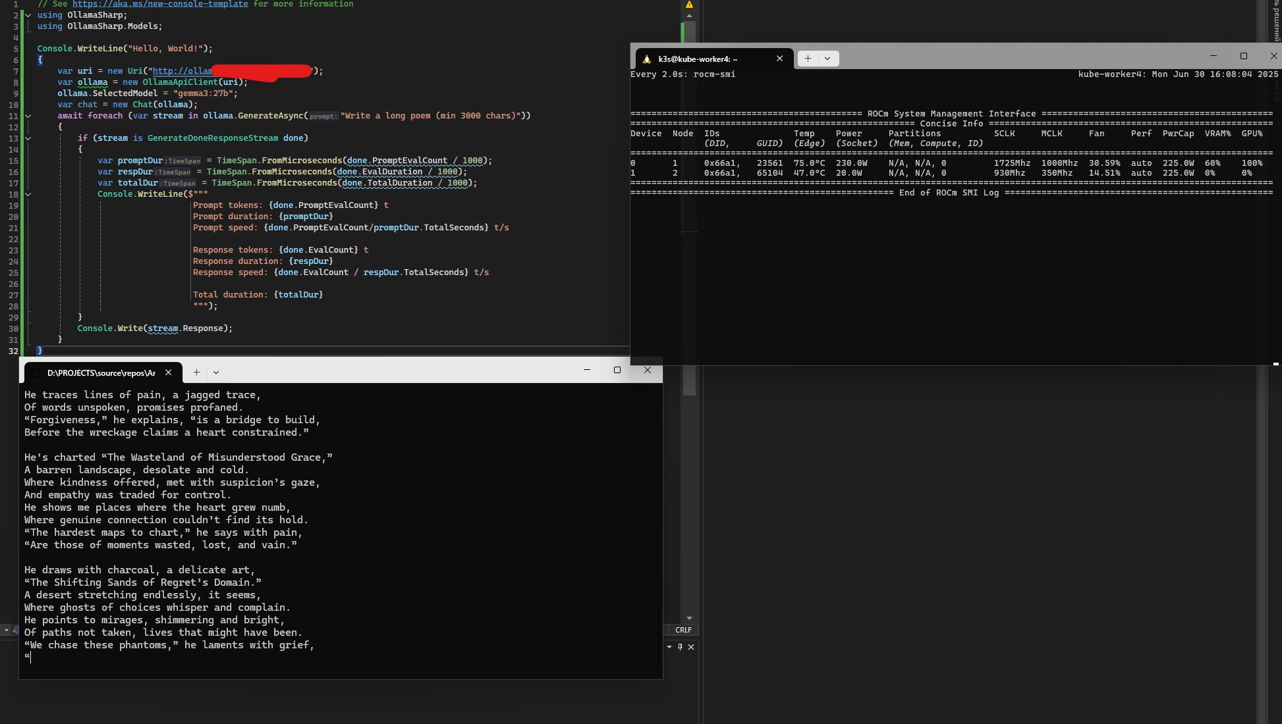Collapse the await foreach block at line 11
1282x724 pixels.
pos(28,116)
